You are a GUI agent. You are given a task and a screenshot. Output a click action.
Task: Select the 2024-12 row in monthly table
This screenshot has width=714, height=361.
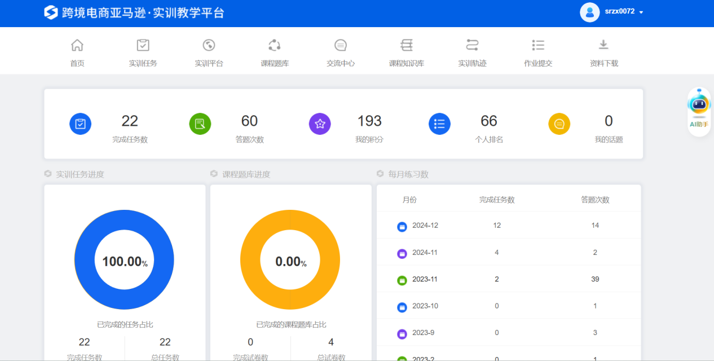(508, 226)
